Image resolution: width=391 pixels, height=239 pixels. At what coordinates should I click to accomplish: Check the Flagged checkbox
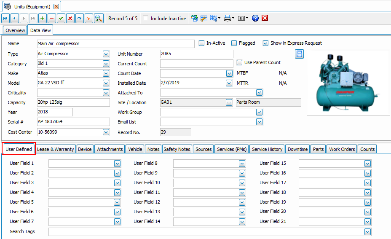tap(234, 43)
